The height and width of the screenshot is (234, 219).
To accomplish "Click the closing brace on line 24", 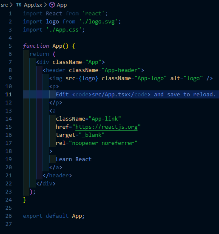I will coord(25,200).
